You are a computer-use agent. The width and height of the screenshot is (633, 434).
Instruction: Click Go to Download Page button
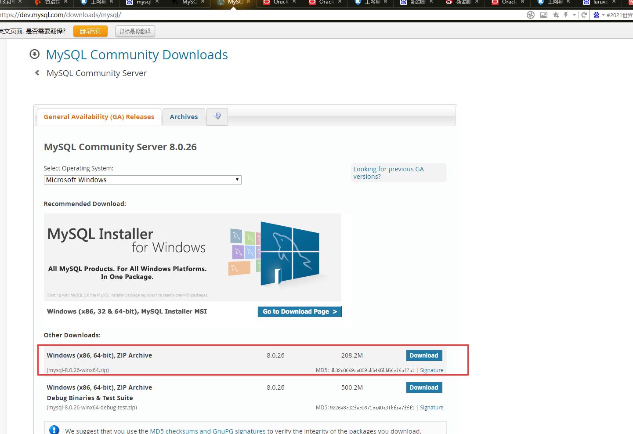300,311
